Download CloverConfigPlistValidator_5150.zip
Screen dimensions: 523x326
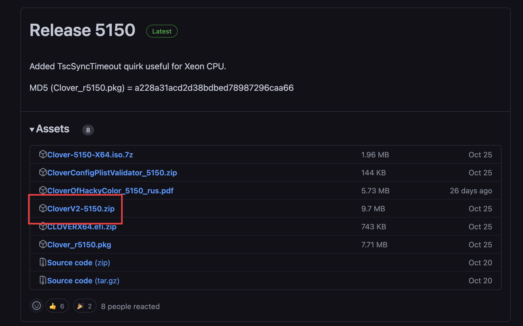(112, 173)
